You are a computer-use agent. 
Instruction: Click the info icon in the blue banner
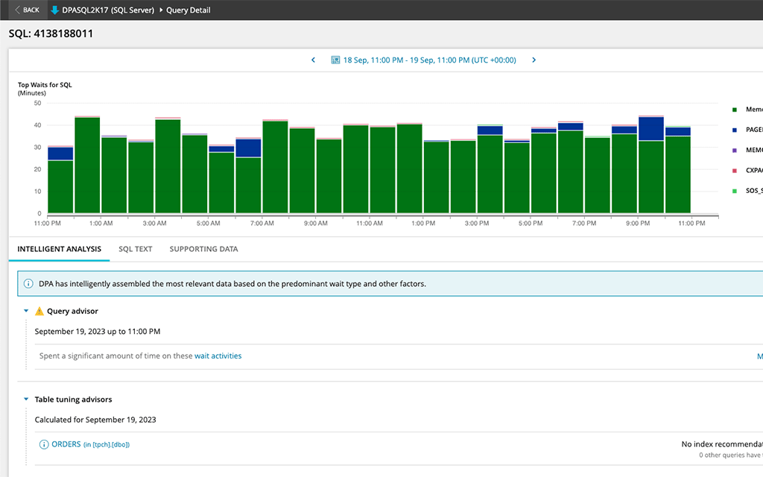coord(29,283)
